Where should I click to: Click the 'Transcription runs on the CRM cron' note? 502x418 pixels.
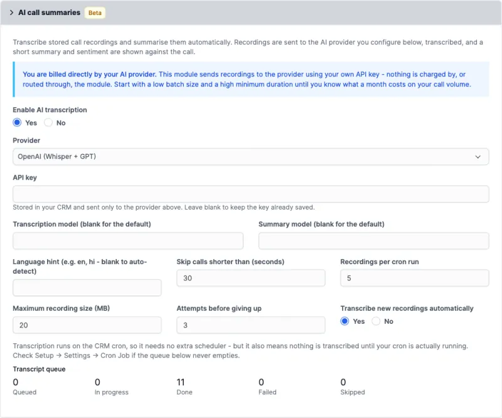coord(240,351)
